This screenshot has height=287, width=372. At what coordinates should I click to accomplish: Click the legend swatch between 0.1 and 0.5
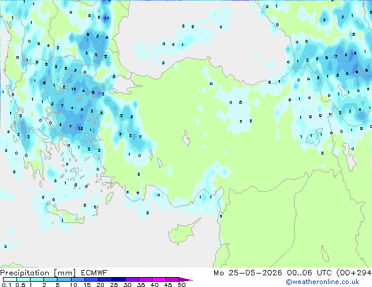tap(10, 279)
